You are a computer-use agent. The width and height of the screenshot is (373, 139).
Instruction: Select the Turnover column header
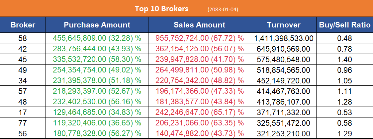coord(283,25)
